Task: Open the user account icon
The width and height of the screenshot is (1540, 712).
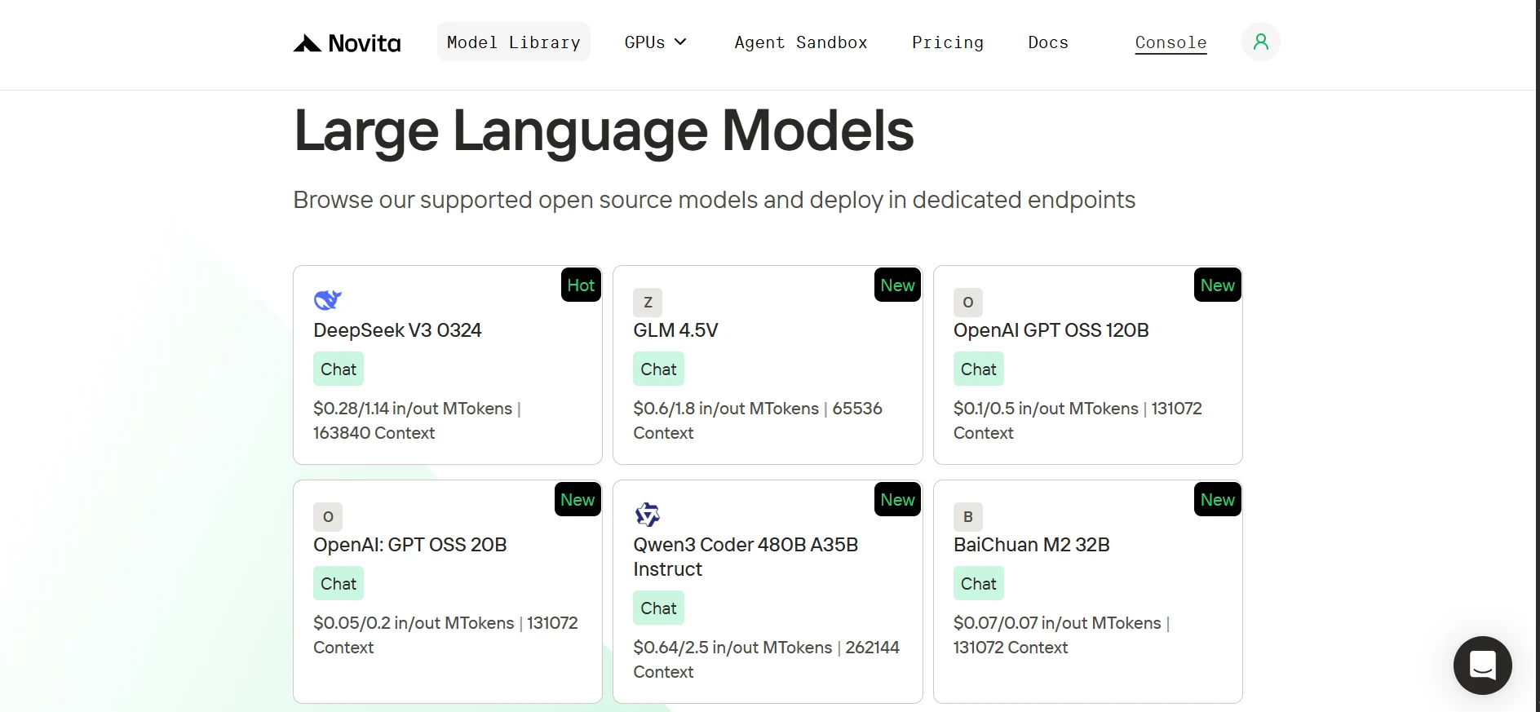Action: point(1260,42)
